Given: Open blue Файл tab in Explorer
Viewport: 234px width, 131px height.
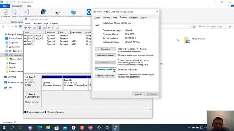Looking at the screenshot, I should point(5,6).
